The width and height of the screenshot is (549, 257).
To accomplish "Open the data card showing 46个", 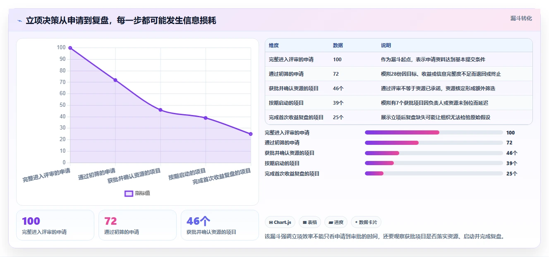I will tap(220, 225).
